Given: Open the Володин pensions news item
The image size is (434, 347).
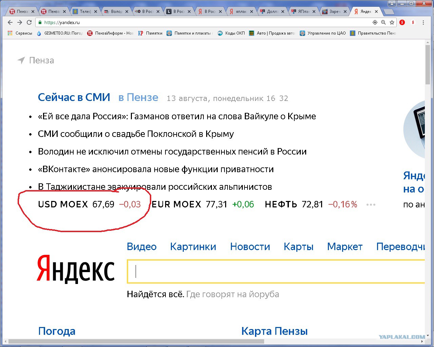Looking at the screenshot, I should pyautogui.click(x=172, y=151).
